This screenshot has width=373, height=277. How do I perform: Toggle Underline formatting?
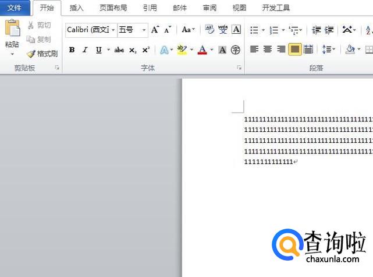click(x=99, y=50)
